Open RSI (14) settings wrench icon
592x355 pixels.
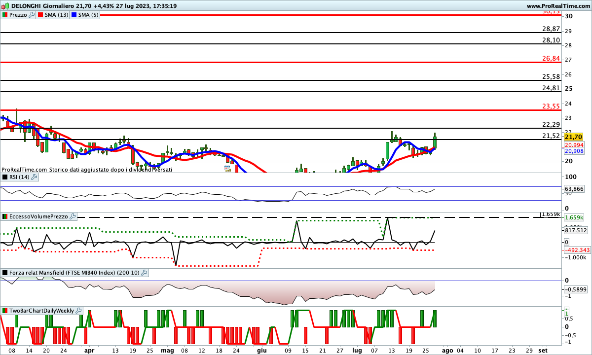pyautogui.click(x=35, y=177)
